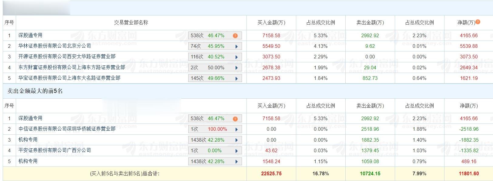The height and width of the screenshot is (181, 493).
Task: Open 深股通专用 link in the 卖出 table
Action: pos(30,118)
